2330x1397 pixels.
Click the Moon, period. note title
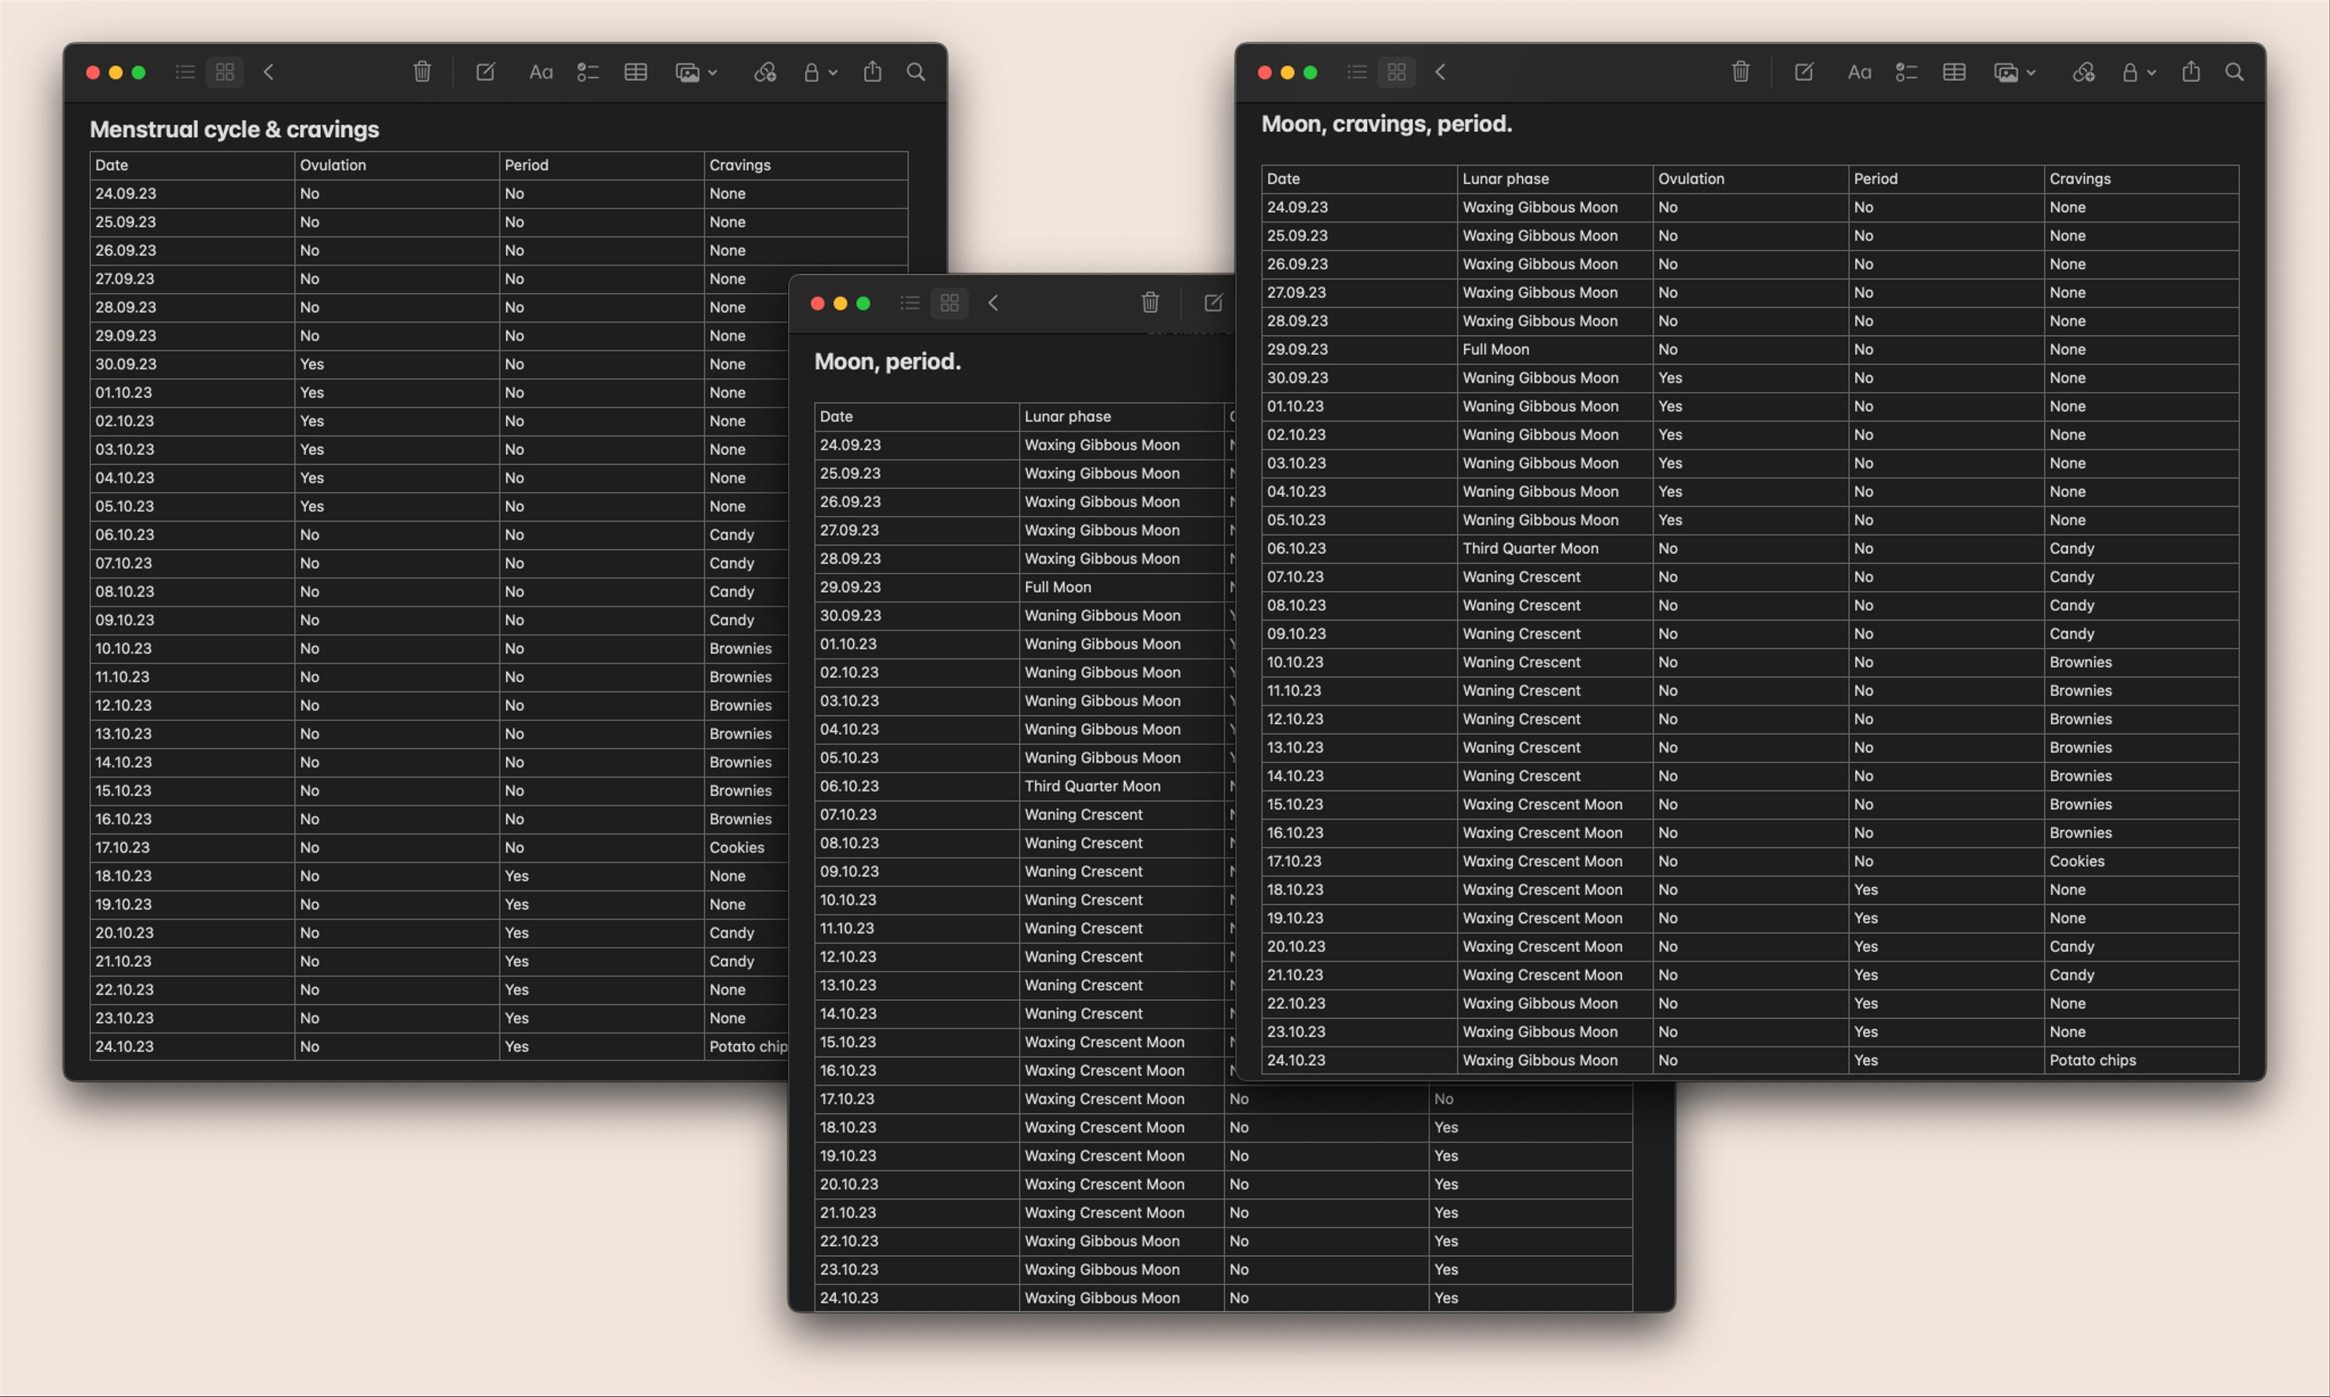point(888,362)
